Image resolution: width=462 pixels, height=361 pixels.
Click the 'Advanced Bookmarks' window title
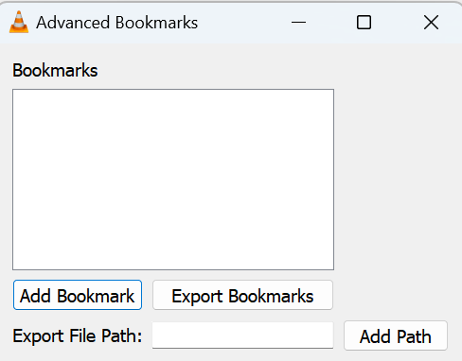[x=116, y=23]
